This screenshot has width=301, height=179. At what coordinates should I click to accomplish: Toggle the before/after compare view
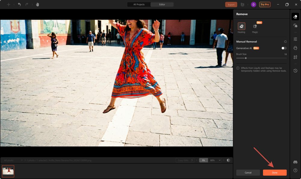(228, 160)
